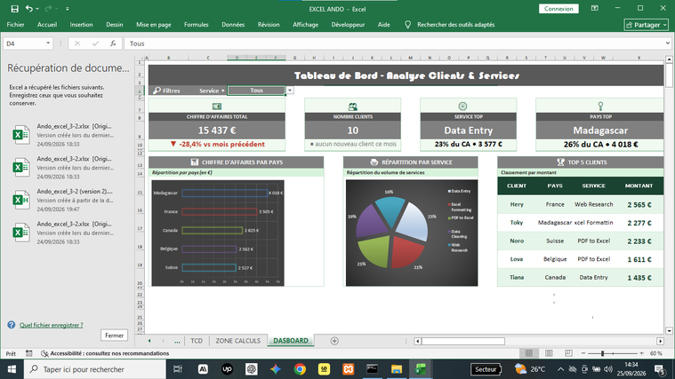Select the Page Break Preview icon
675x379 pixels.
(x=568, y=353)
